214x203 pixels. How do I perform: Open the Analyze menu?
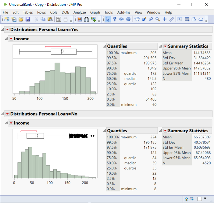pyautogui.click(x=80, y=12)
